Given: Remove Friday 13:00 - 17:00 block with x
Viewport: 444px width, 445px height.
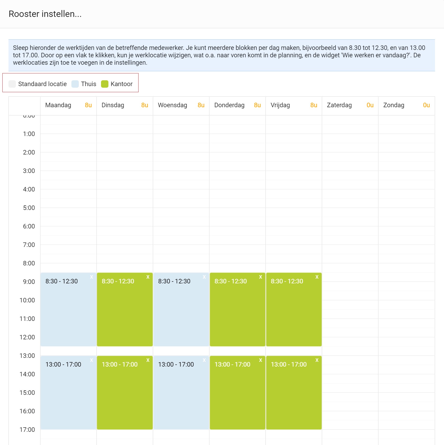Looking at the screenshot, I should tap(317, 360).
